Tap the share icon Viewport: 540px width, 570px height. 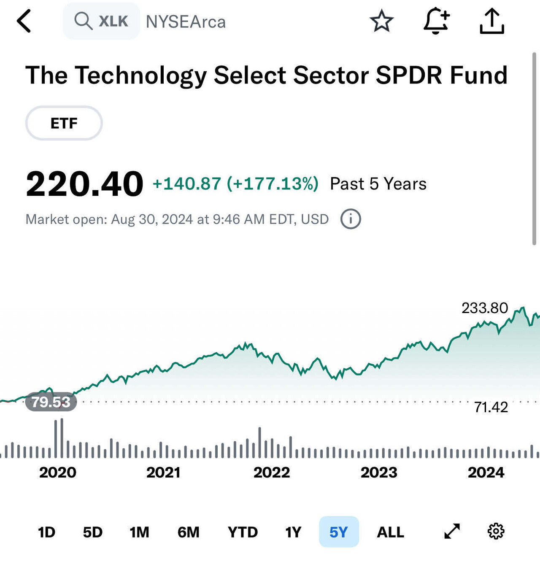492,21
